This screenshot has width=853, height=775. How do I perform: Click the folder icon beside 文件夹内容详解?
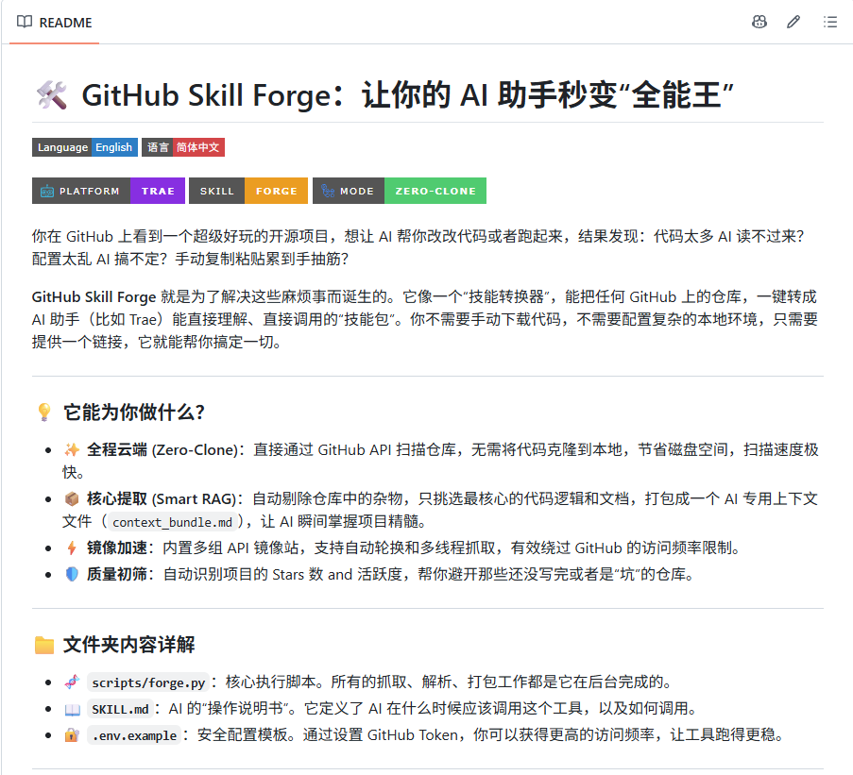pos(44,645)
